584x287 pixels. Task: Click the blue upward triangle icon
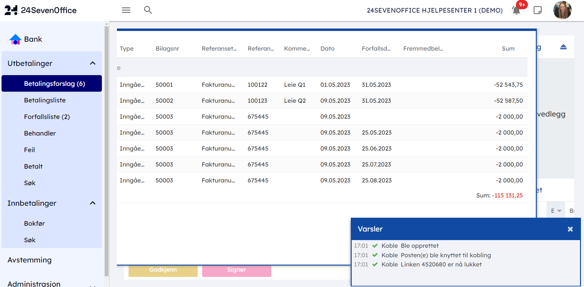point(563,47)
